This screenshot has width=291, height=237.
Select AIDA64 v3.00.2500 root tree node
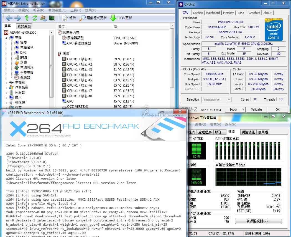tap(23, 33)
